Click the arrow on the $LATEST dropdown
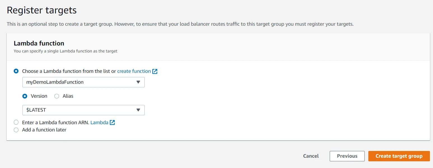 tap(138, 110)
